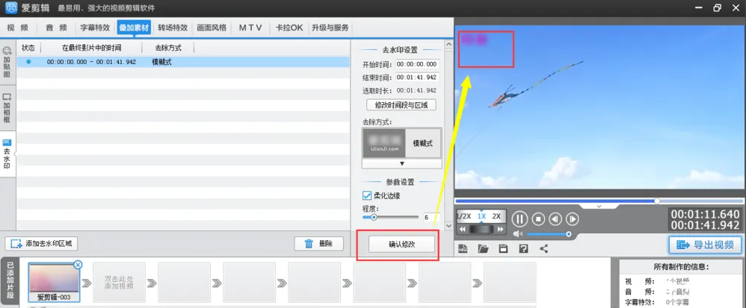Click the 修改时间段与区域 button
The image size is (746, 308).
(401, 104)
